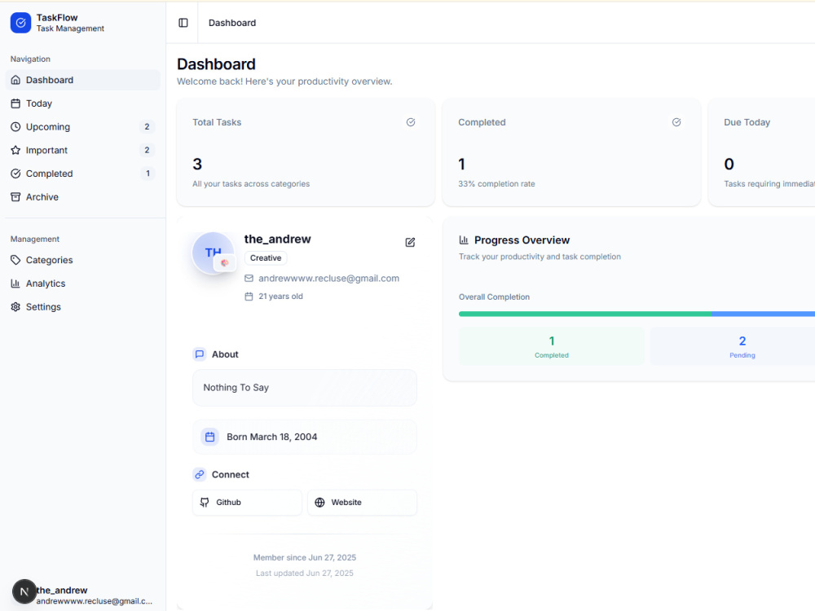
Task: Click the 33% completion rate text
Action: click(496, 184)
